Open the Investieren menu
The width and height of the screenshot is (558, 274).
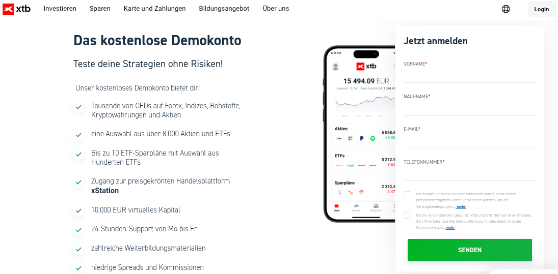click(60, 9)
